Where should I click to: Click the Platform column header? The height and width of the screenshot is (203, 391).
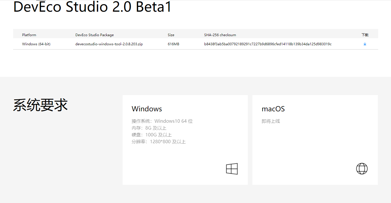click(x=29, y=35)
